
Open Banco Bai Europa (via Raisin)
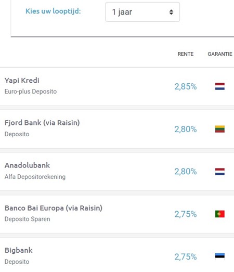(54, 208)
